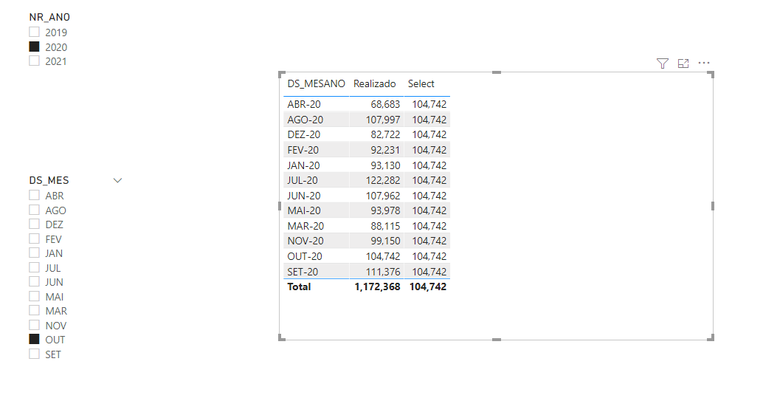Image resolution: width=763 pixels, height=398 pixels.
Task: Select the NR_ANO slicer title
Action: 49,17
